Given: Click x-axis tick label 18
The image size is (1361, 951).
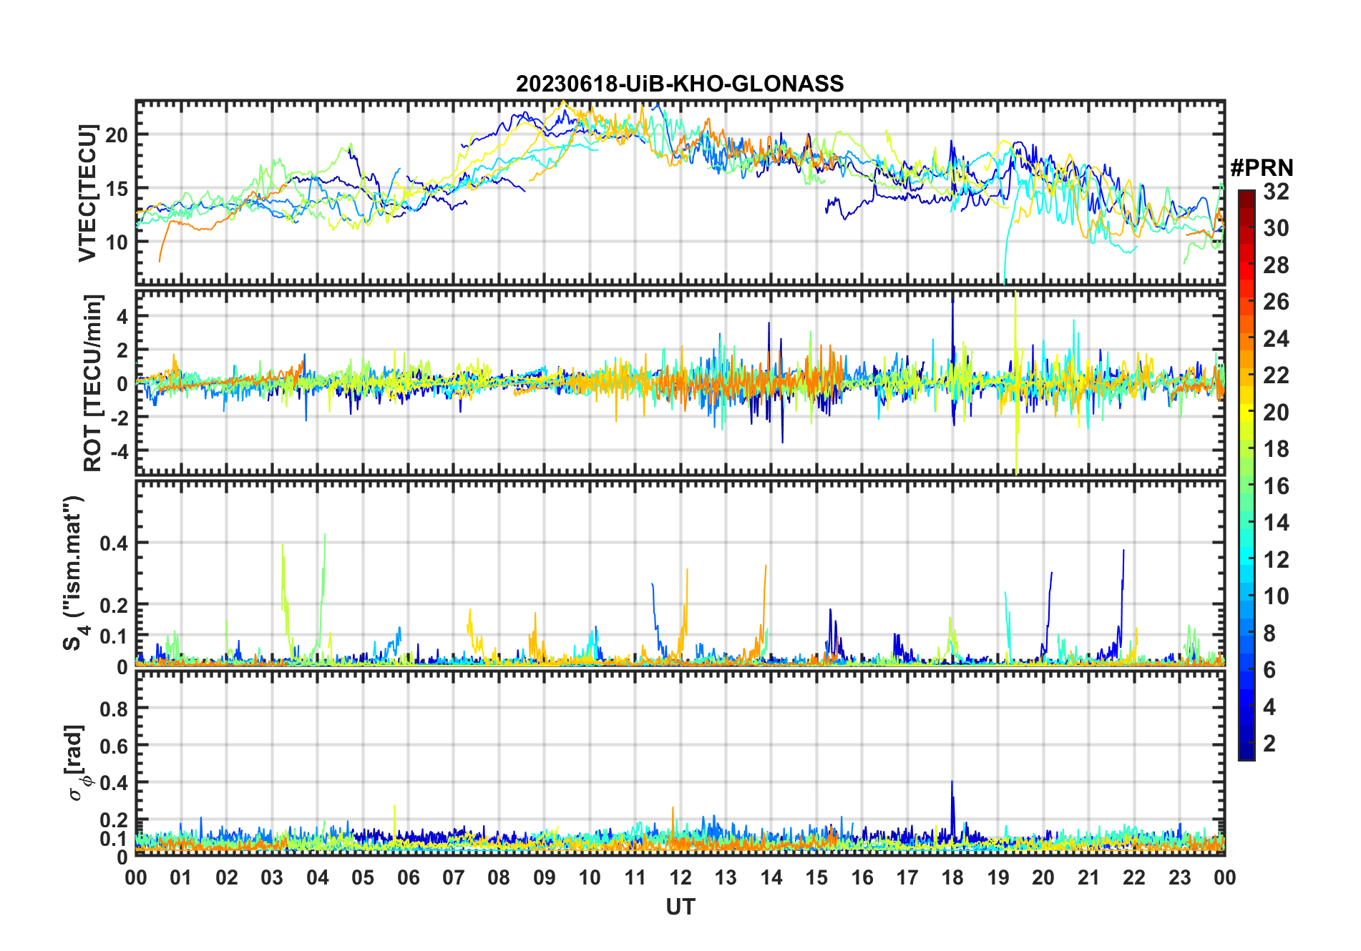Looking at the screenshot, I should point(952,878).
